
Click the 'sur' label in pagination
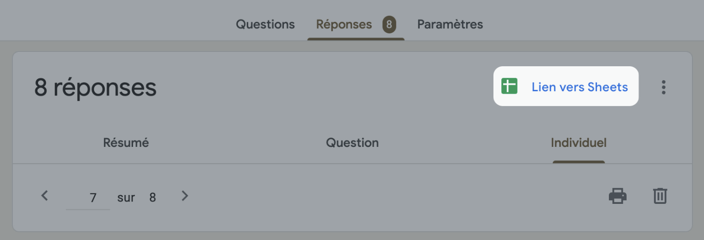126,198
